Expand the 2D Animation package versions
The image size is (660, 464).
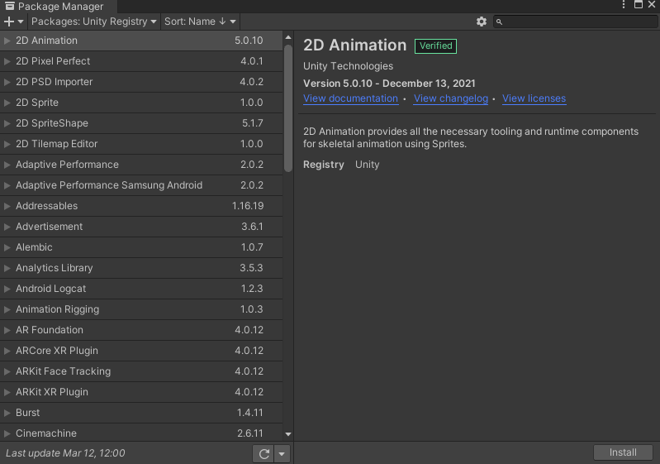pyautogui.click(x=7, y=41)
